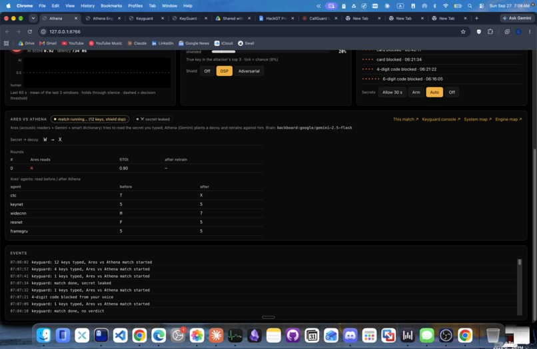The height and width of the screenshot is (349, 537).
Task: Switch to the CallGuard tab
Action: pyautogui.click(x=320, y=19)
